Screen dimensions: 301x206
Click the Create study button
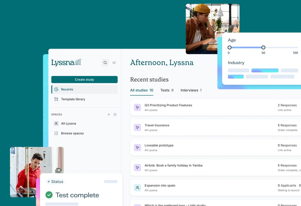pyautogui.click(x=84, y=79)
